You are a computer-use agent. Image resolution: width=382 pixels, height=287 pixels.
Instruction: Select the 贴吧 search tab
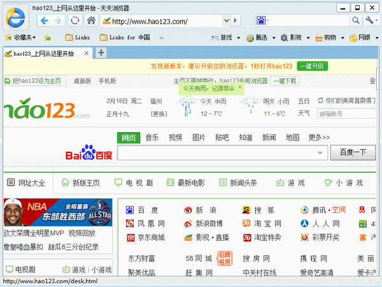(x=222, y=138)
